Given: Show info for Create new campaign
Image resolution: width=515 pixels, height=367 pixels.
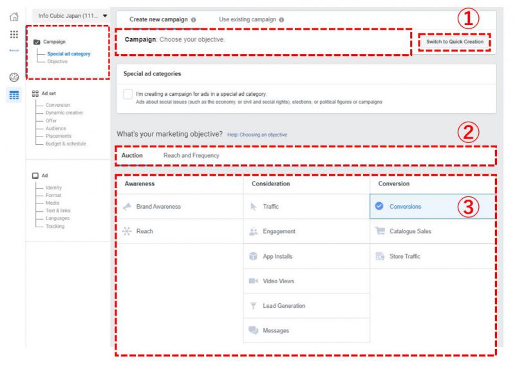Looking at the screenshot, I should pyautogui.click(x=194, y=20).
